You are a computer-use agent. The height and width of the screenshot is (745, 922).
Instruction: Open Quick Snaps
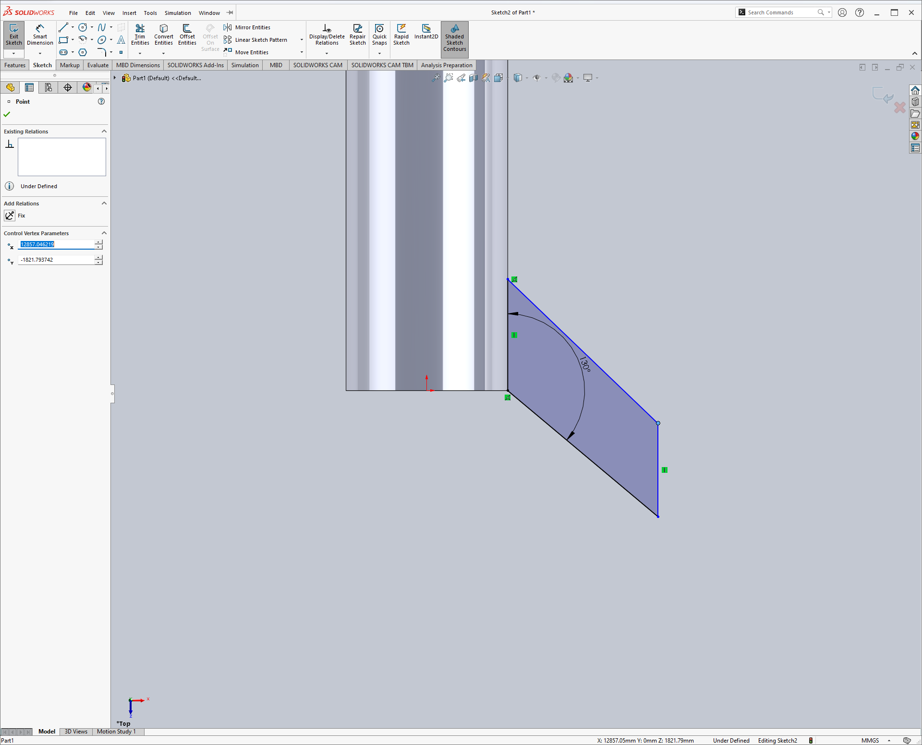point(379,35)
